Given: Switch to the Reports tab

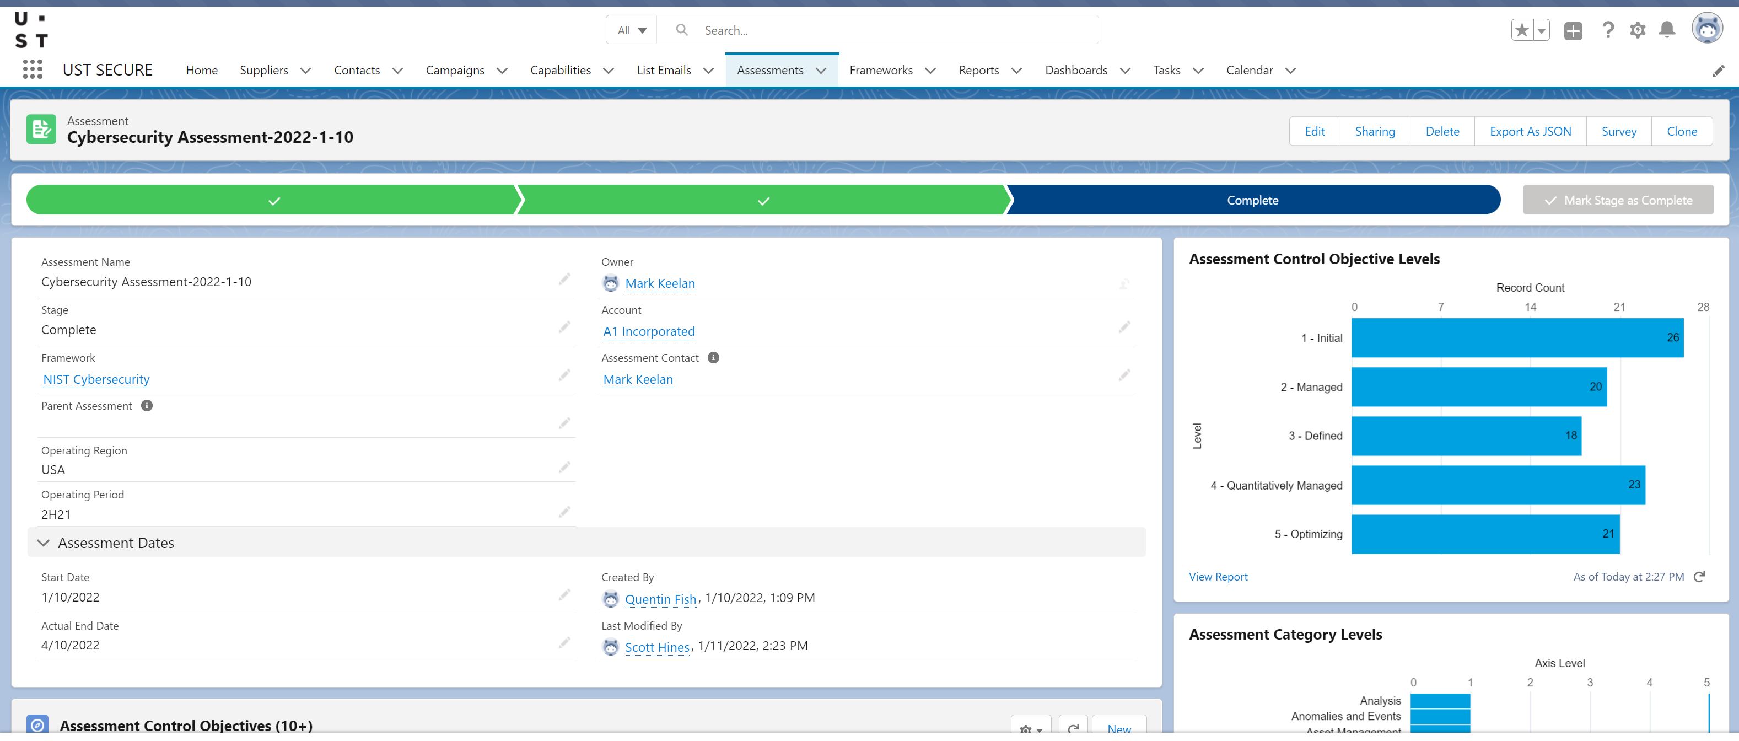Looking at the screenshot, I should click(x=979, y=70).
